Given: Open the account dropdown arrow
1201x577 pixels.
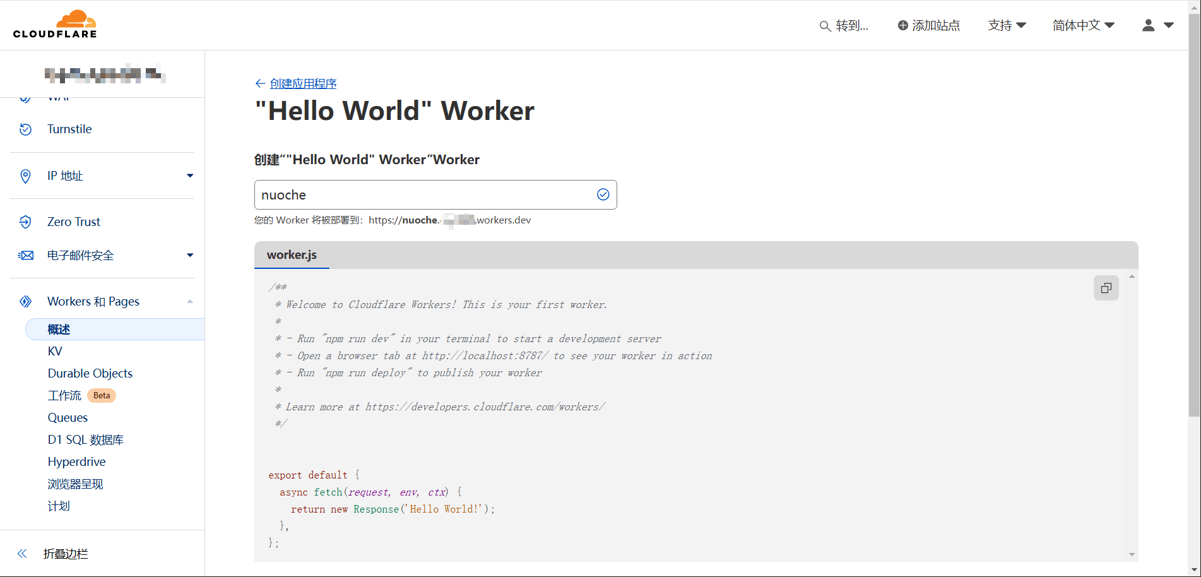Looking at the screenshot, I should [x=1169, y=25].
